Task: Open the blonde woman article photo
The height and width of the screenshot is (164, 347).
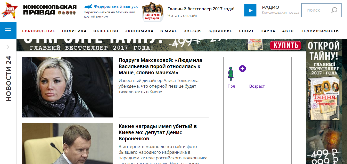Action: pos(68,87)
